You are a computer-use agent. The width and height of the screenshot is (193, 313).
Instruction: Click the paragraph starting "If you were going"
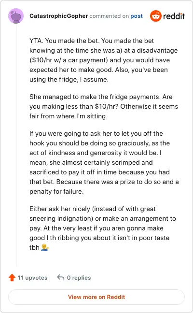pyautogui.click(x=104, y=162)
